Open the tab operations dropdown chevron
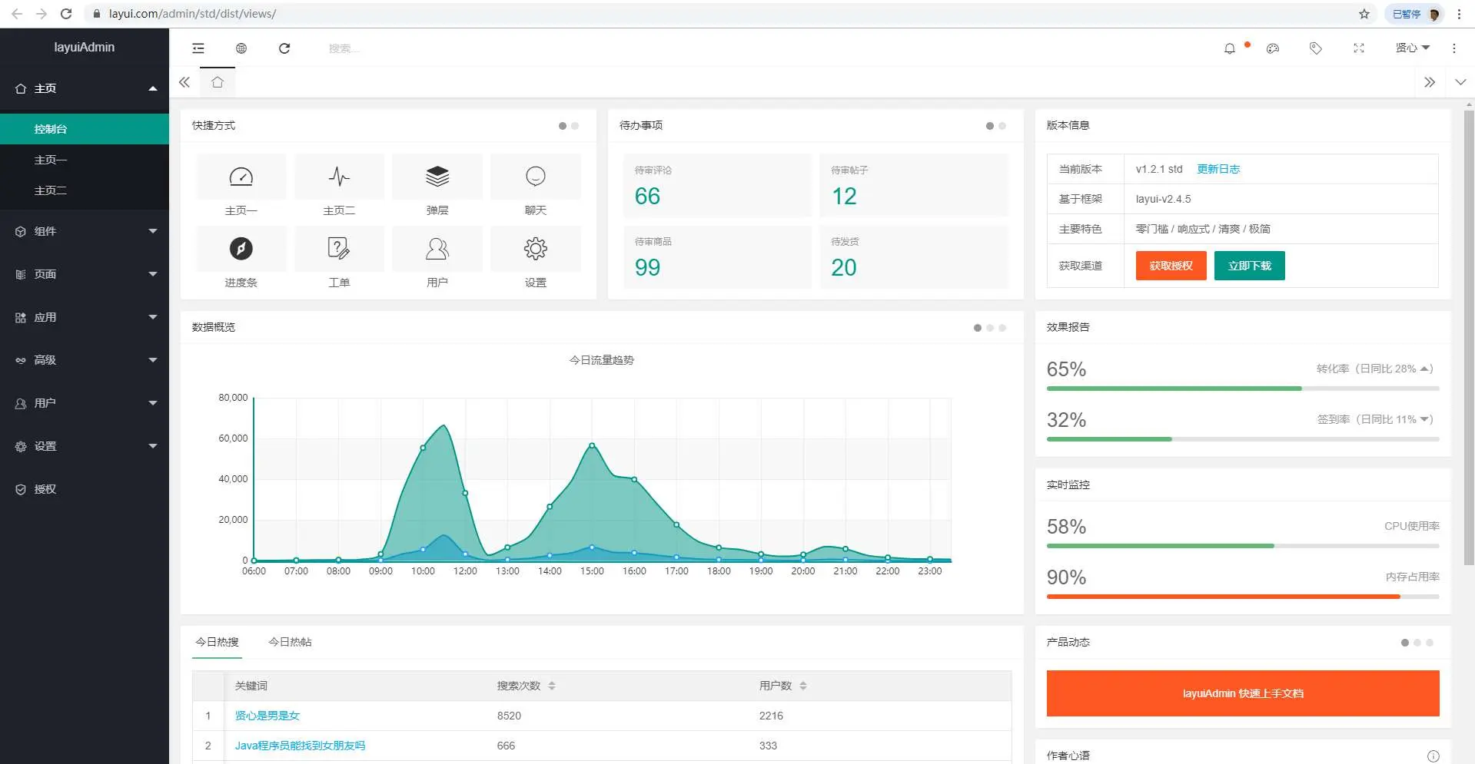This screenshot has height=764, width=1475. [1460, 82]
